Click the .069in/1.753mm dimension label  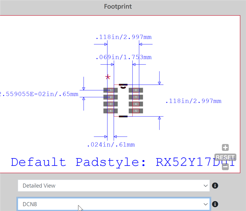tap(124, 57)
